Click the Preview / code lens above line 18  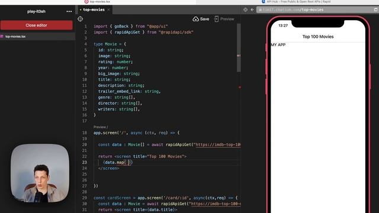coord(101,127)
